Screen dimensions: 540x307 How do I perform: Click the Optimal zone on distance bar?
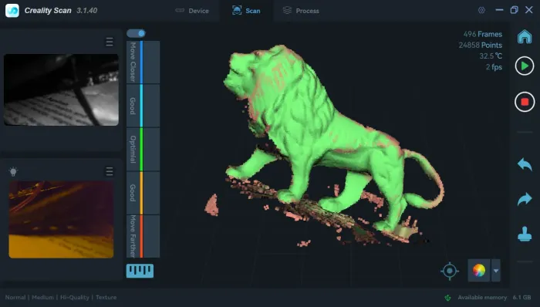tap(143, 150)
